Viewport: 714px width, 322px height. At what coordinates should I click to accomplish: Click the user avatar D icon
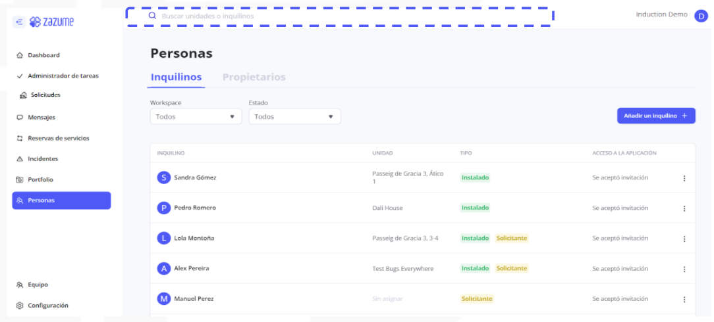tap(701, 16)
